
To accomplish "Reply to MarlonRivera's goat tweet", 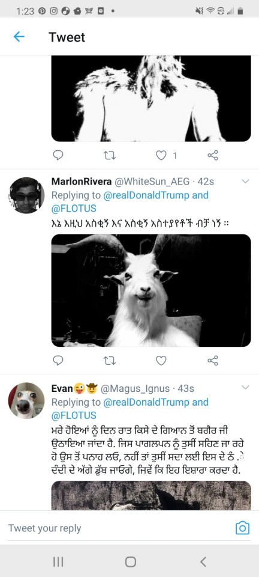I will click(58, 360).
